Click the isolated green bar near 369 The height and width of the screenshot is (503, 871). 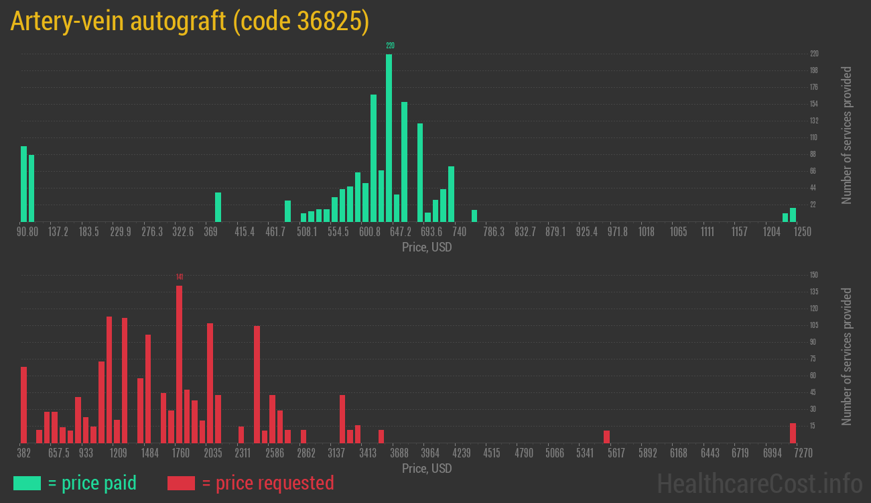coord(218,207)
